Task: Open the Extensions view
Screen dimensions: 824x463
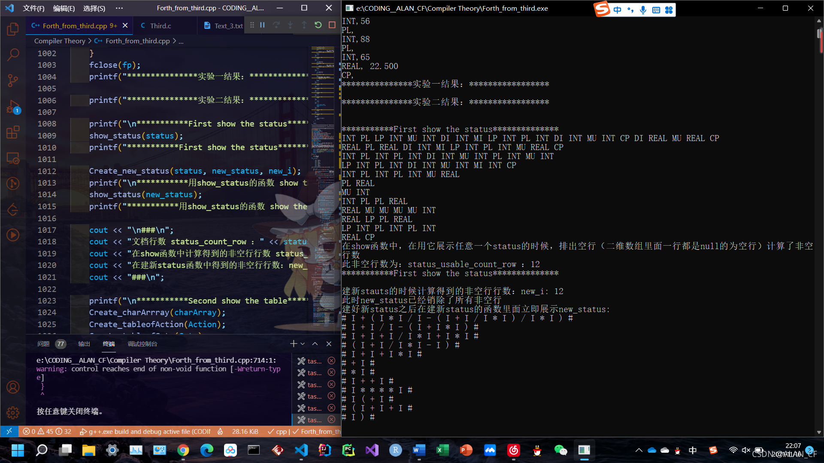Action: coord(13,132)
